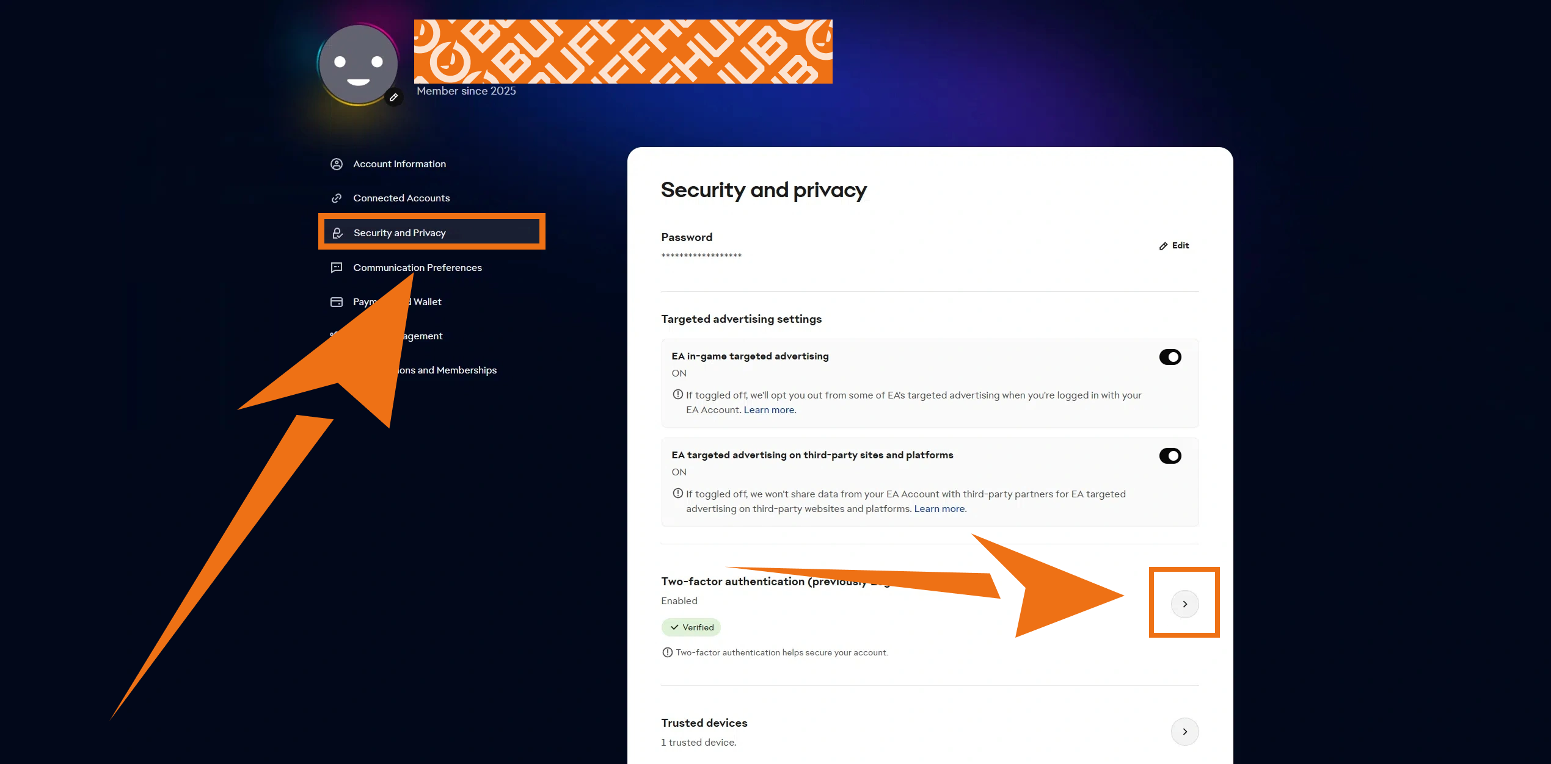Click the Communication Preferences chat icon

pos(337,268)
